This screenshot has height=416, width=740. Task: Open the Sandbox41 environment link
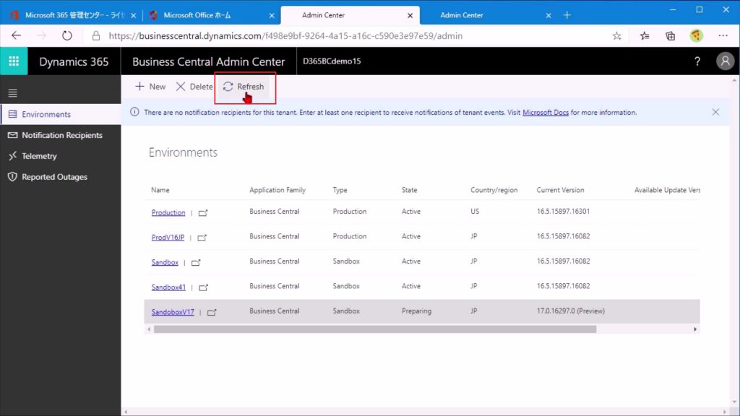[x=168, y=287]
